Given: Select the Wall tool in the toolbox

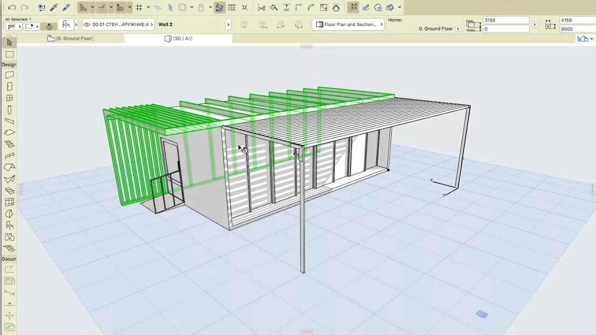Looking at the screenshot, I should point(9,74).
